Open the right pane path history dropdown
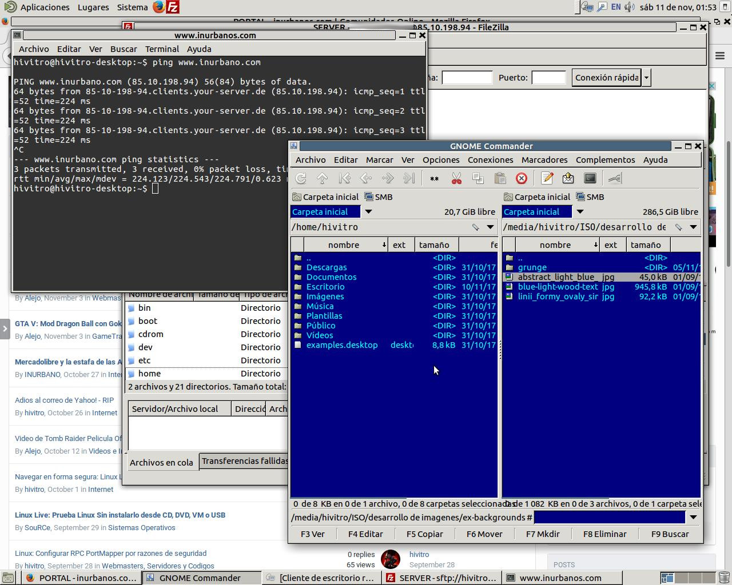 pyautogui.click(x=693, y=227)
